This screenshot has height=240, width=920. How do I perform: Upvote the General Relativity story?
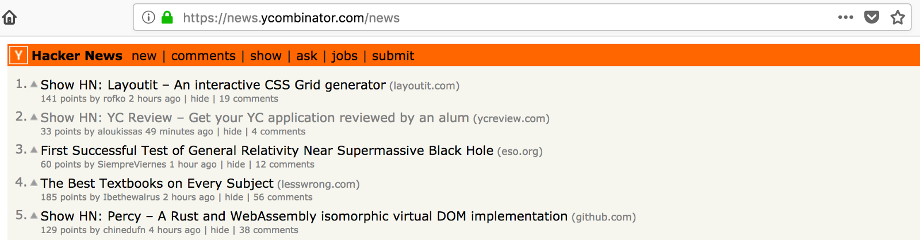coord(34,150)
